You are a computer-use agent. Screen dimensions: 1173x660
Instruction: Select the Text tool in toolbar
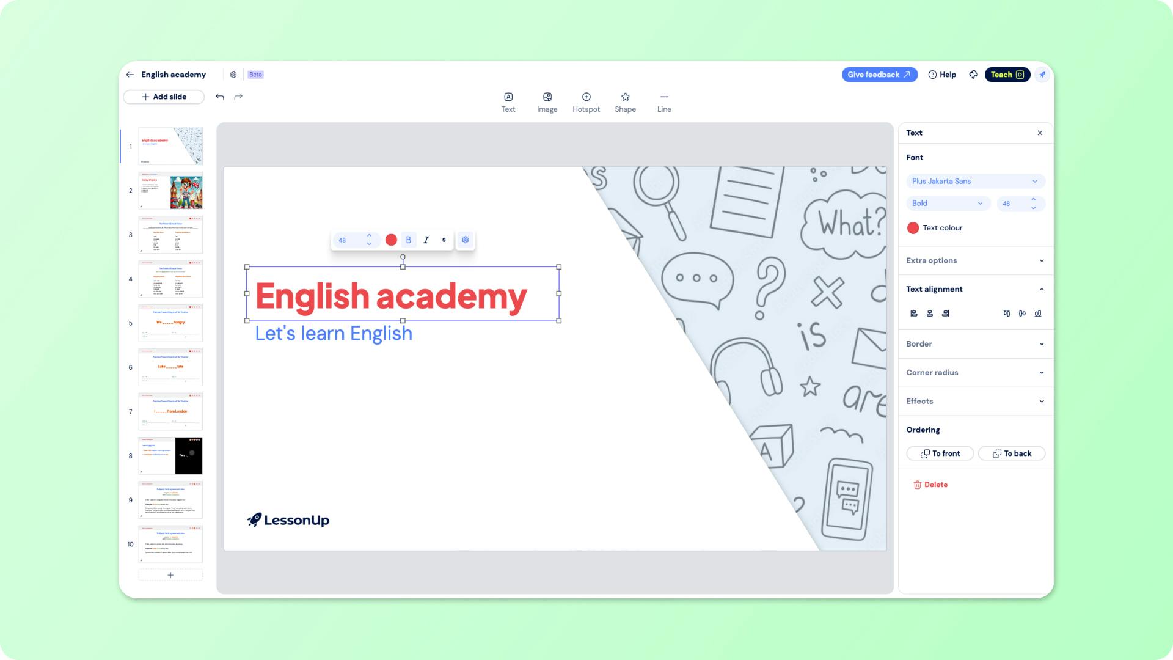click(x=508, y=101)
